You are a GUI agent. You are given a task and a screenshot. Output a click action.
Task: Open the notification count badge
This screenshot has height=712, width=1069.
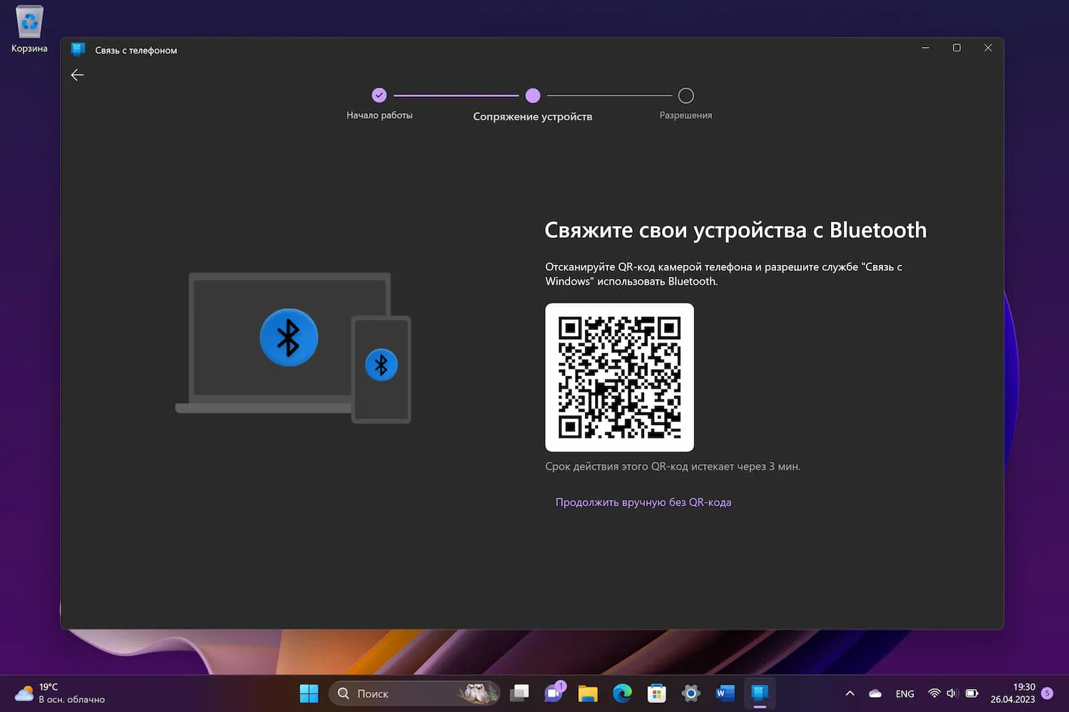(1047, 693)
